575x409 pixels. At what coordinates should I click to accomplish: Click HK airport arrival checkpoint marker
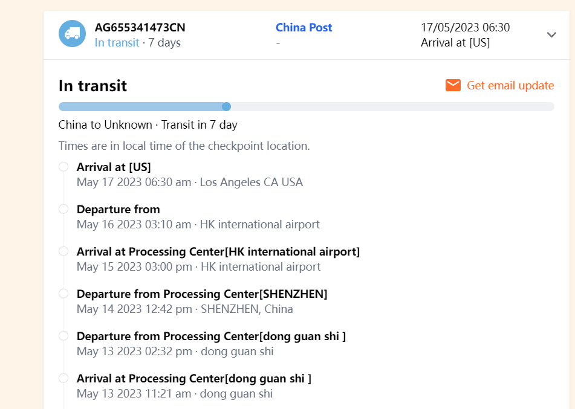[63, 251]
